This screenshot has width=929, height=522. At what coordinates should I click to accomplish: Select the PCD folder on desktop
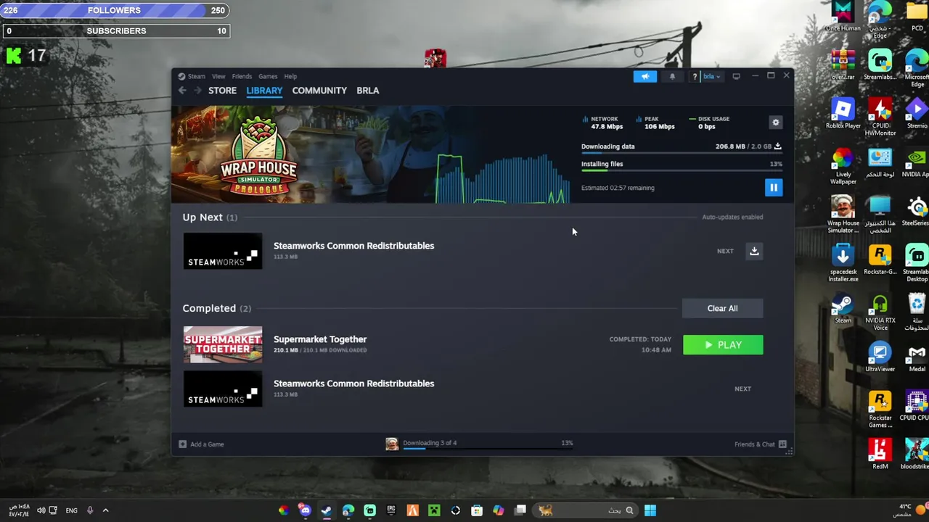point(917,17)
